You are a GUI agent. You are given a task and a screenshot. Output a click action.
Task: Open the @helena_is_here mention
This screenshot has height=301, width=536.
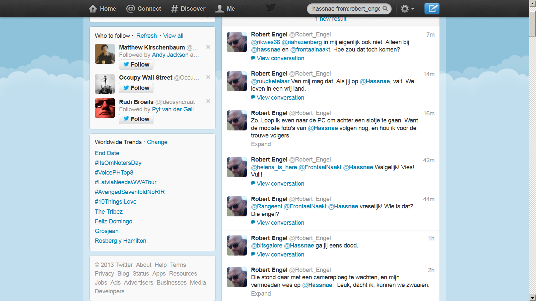[274, 167]
